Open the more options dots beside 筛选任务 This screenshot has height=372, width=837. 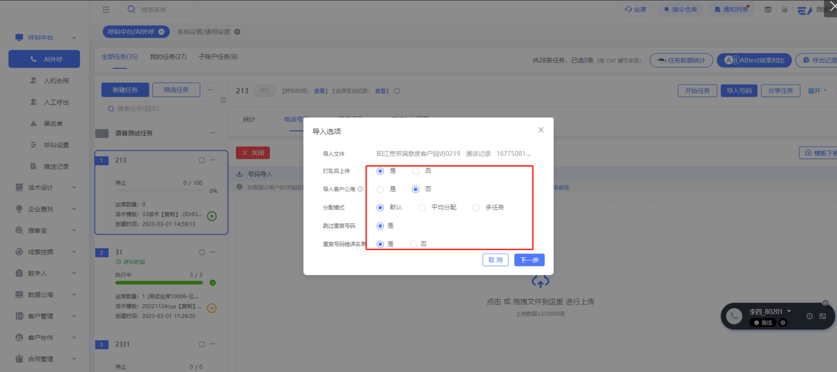point(210,90)
